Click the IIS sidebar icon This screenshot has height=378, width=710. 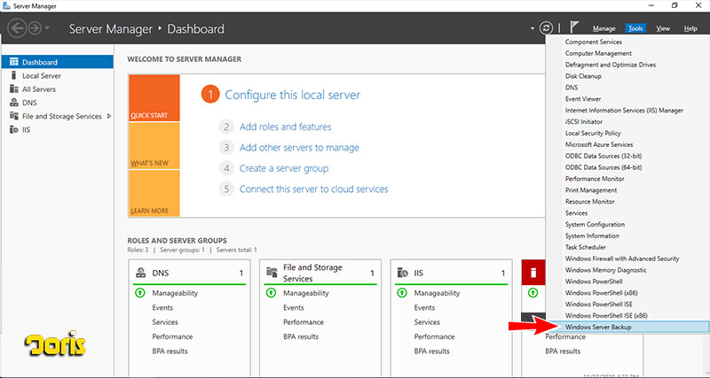(14, 129)
